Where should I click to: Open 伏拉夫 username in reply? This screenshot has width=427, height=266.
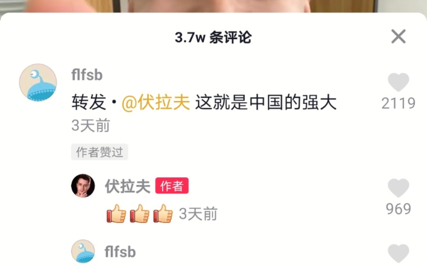tap(128, 186)
